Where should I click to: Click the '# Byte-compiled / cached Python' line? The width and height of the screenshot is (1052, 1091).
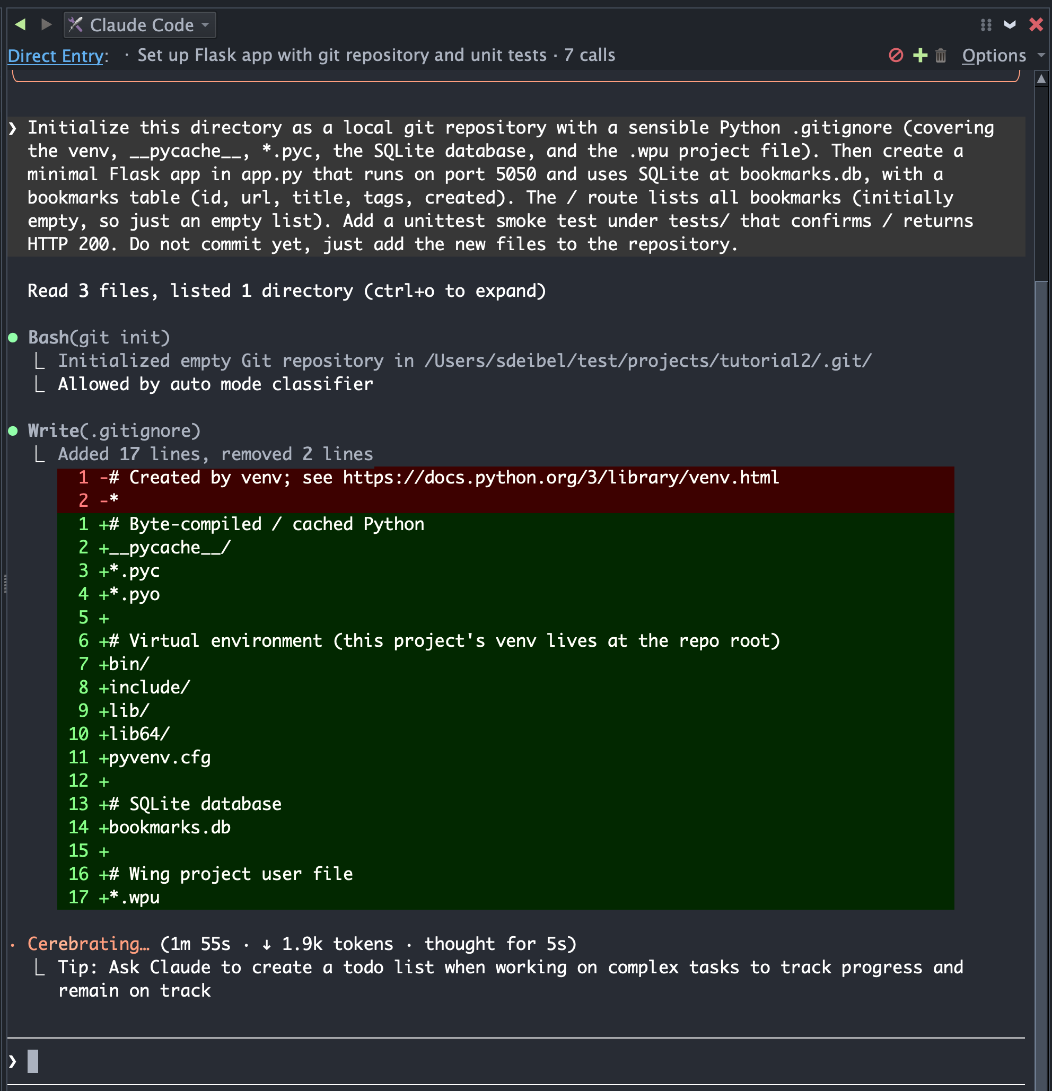pyautogui.click(x=505, y=524)
